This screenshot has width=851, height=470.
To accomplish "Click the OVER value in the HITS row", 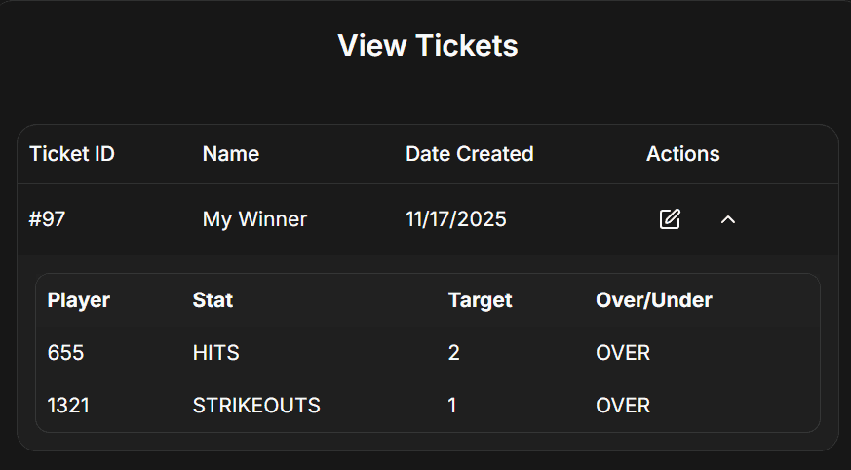I will (622, 353).
